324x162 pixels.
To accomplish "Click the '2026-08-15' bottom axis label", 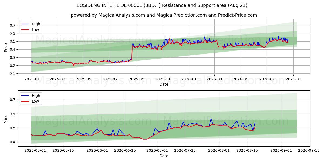I will pos(247,151).
